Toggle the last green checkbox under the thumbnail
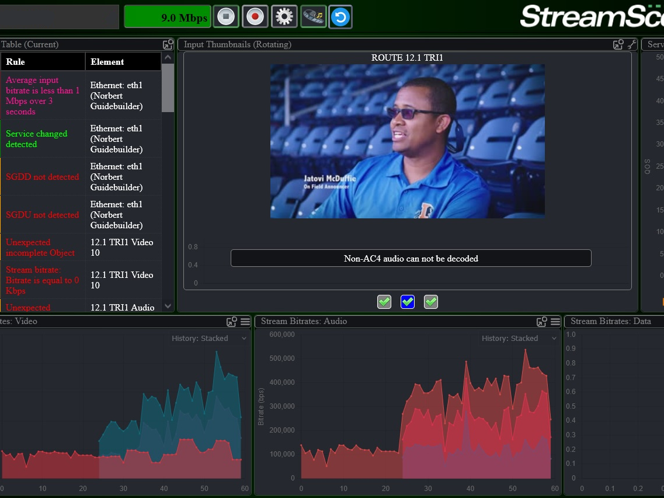 coord(430,302)
